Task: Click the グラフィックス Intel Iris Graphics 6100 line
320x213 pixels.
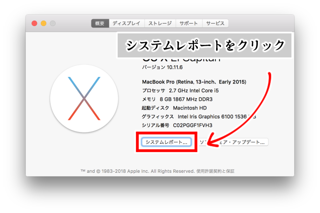Action: (199, 117)
